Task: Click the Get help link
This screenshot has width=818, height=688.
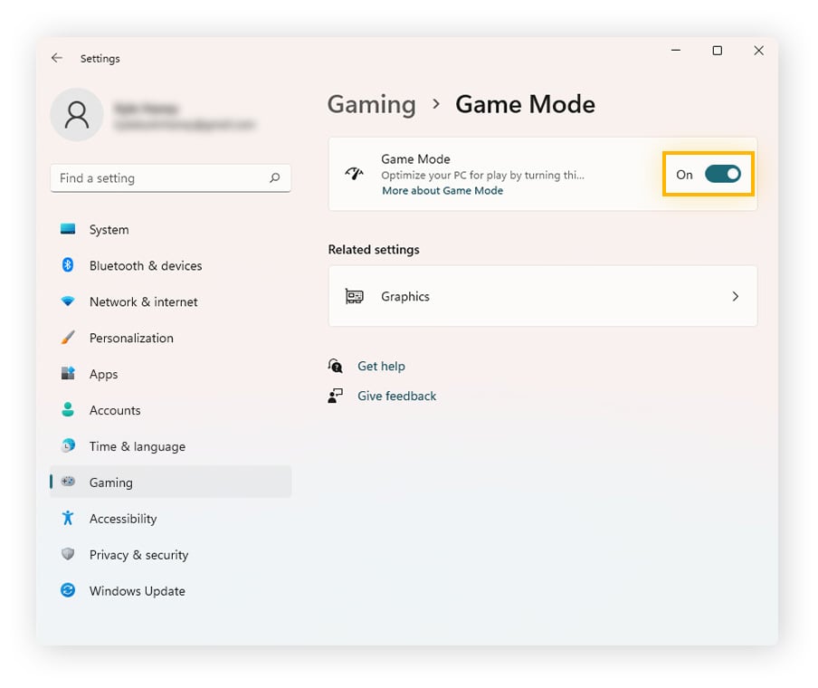Action: [381, 366]
